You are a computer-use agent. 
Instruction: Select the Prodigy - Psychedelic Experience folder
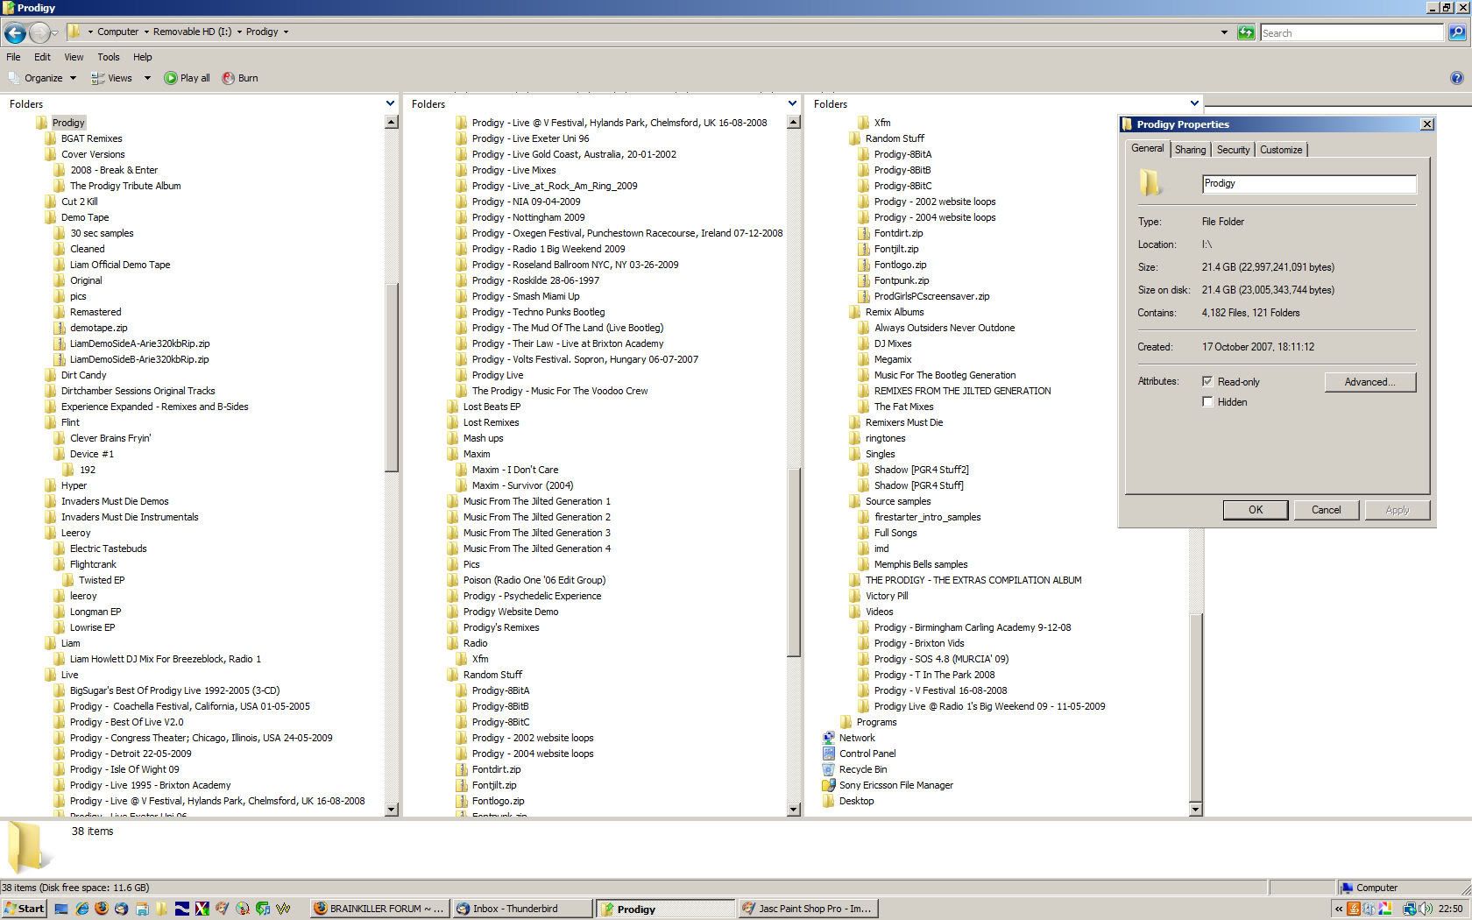532,596
